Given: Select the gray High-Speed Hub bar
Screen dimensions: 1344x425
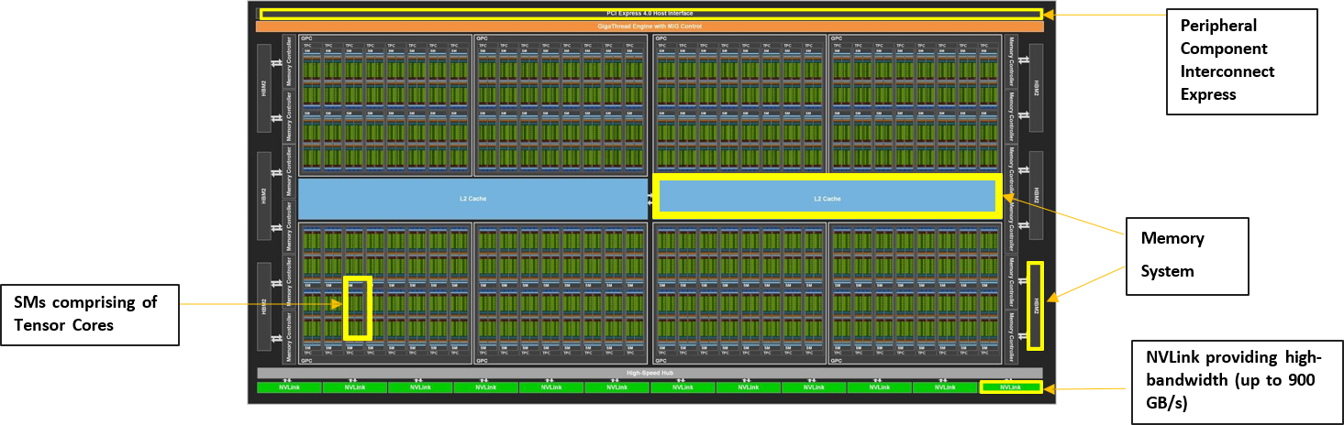Looking at the screenshot, I should coord(650,374).
